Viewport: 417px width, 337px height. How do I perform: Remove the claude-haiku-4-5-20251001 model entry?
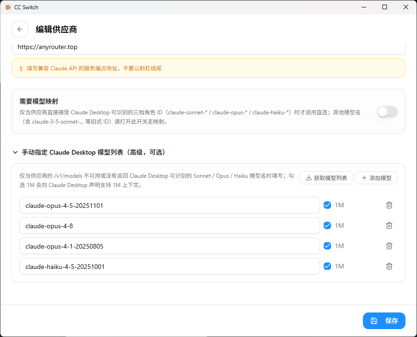[x=389, y=266]
